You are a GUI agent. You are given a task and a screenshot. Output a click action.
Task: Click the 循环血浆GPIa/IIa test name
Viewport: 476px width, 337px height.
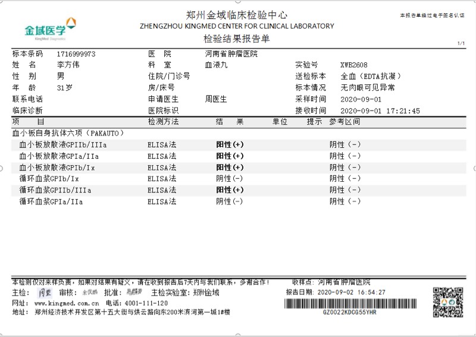[51, 201]
